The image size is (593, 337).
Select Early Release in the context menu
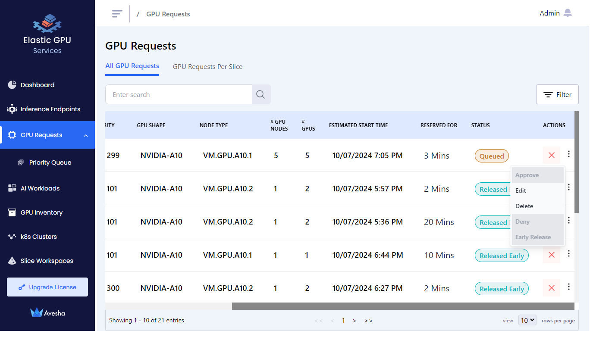click(537, 237)
